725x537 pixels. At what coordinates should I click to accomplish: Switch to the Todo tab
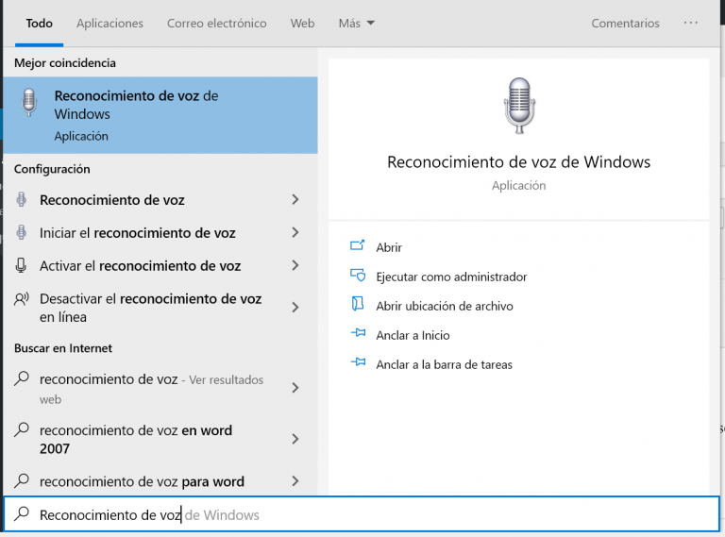39,23
